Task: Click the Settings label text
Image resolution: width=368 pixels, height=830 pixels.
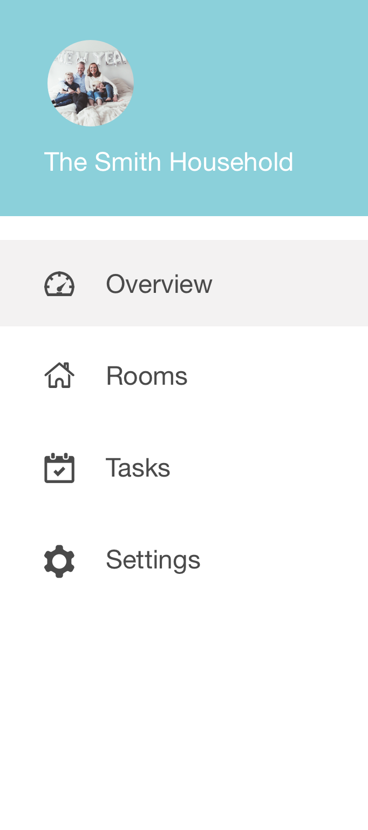Action: pos(153,560)
